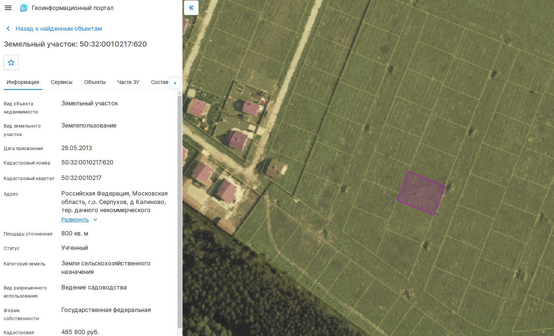Click the Геоинформационный портал logo icon
The height and width of the screenshot is (336, 554).
(24, 8)
